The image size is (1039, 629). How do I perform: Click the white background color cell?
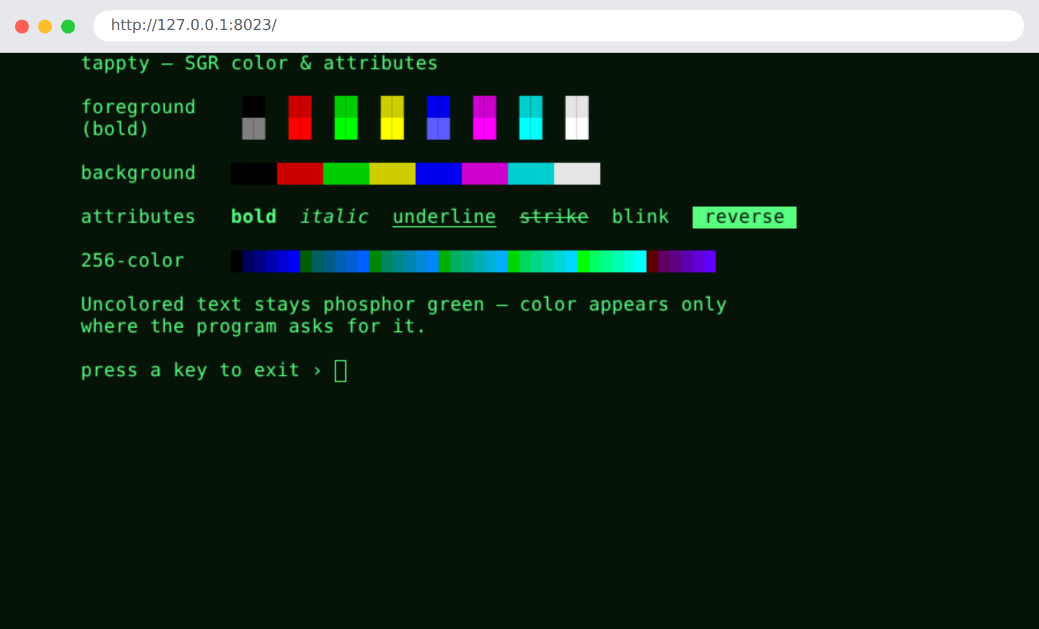tap(577, 174)
